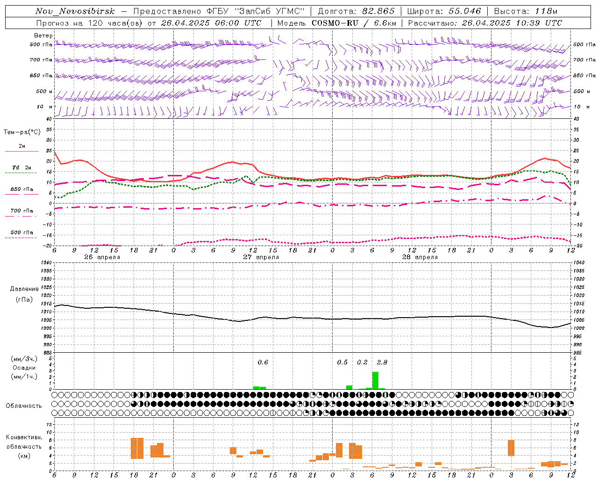
Task: Click the 850 гПа temperature legend entry
Action: [x=22, y=189]
